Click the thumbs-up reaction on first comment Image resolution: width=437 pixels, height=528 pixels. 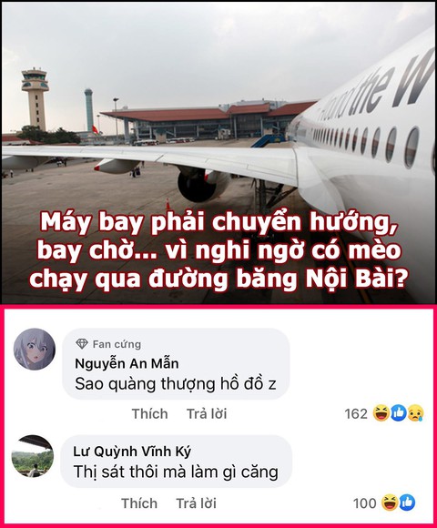tap(399, 413)
